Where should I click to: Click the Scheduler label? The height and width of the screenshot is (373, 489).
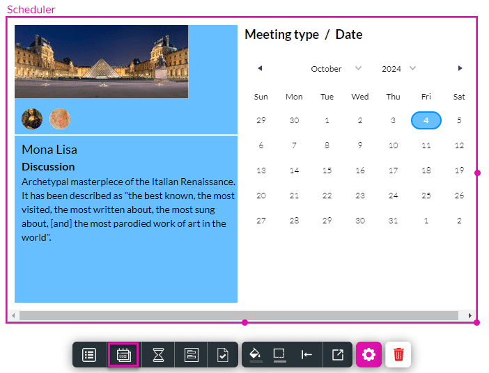[x=31, y=9]
